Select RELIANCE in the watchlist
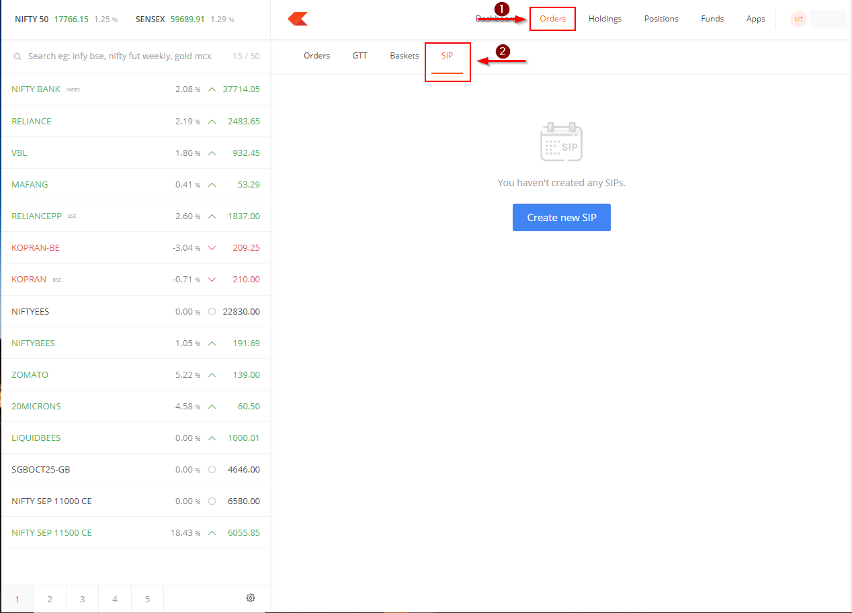This screenshot has height=613, width=852. pyautogui.click(x=136, y=122)
